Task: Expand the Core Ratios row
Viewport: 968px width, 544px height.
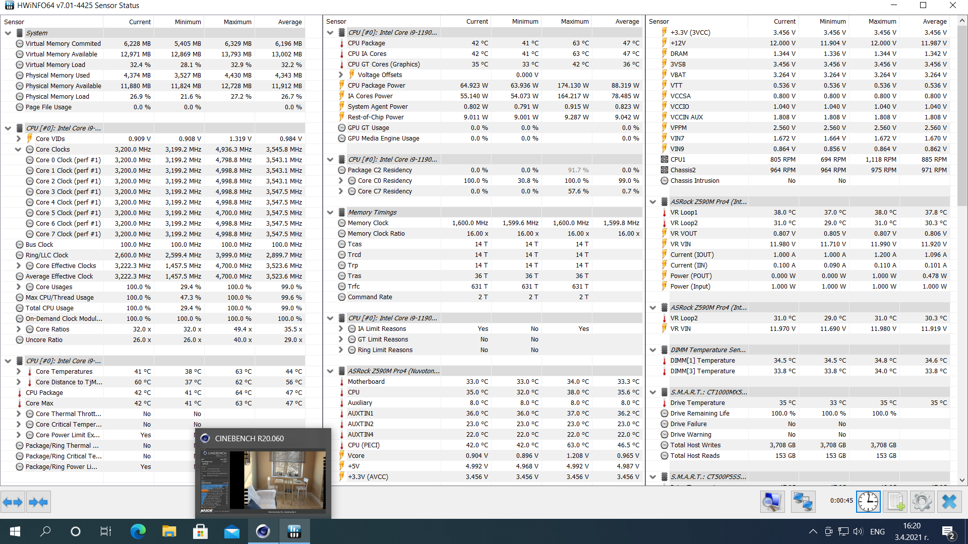Action: [x=19, y=329]
